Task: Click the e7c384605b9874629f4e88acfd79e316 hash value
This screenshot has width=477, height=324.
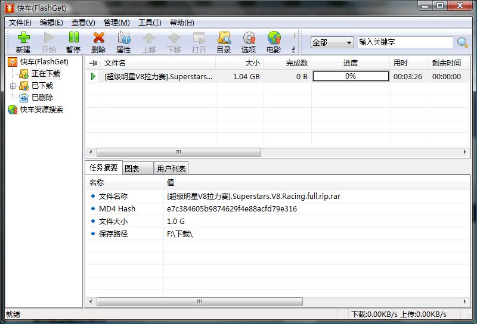Action: (x=232, y=209)
